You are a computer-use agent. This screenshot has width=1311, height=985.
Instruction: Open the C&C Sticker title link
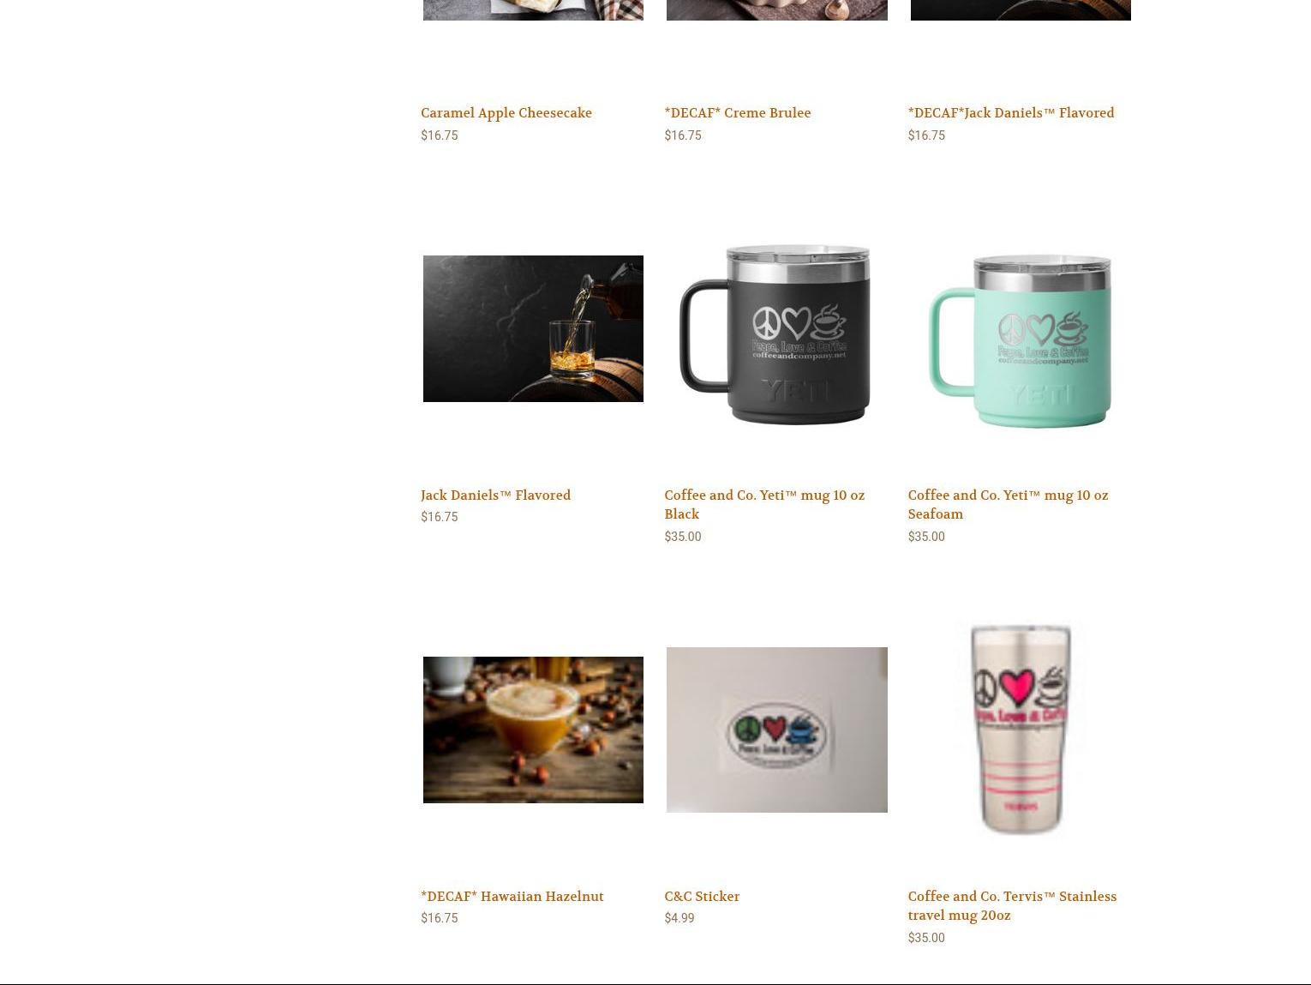(x=702, y=897)
